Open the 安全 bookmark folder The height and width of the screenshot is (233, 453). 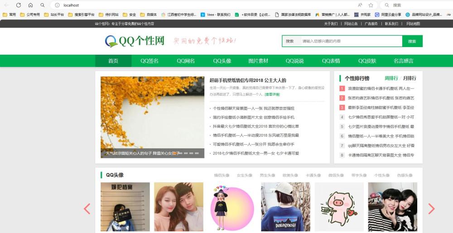pyautogui.click(x=130, y=14)
